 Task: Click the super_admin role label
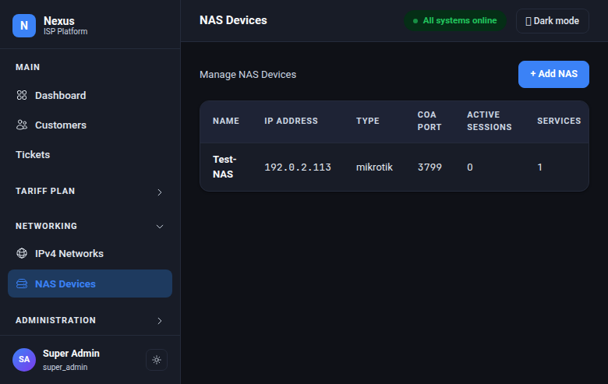65,367
